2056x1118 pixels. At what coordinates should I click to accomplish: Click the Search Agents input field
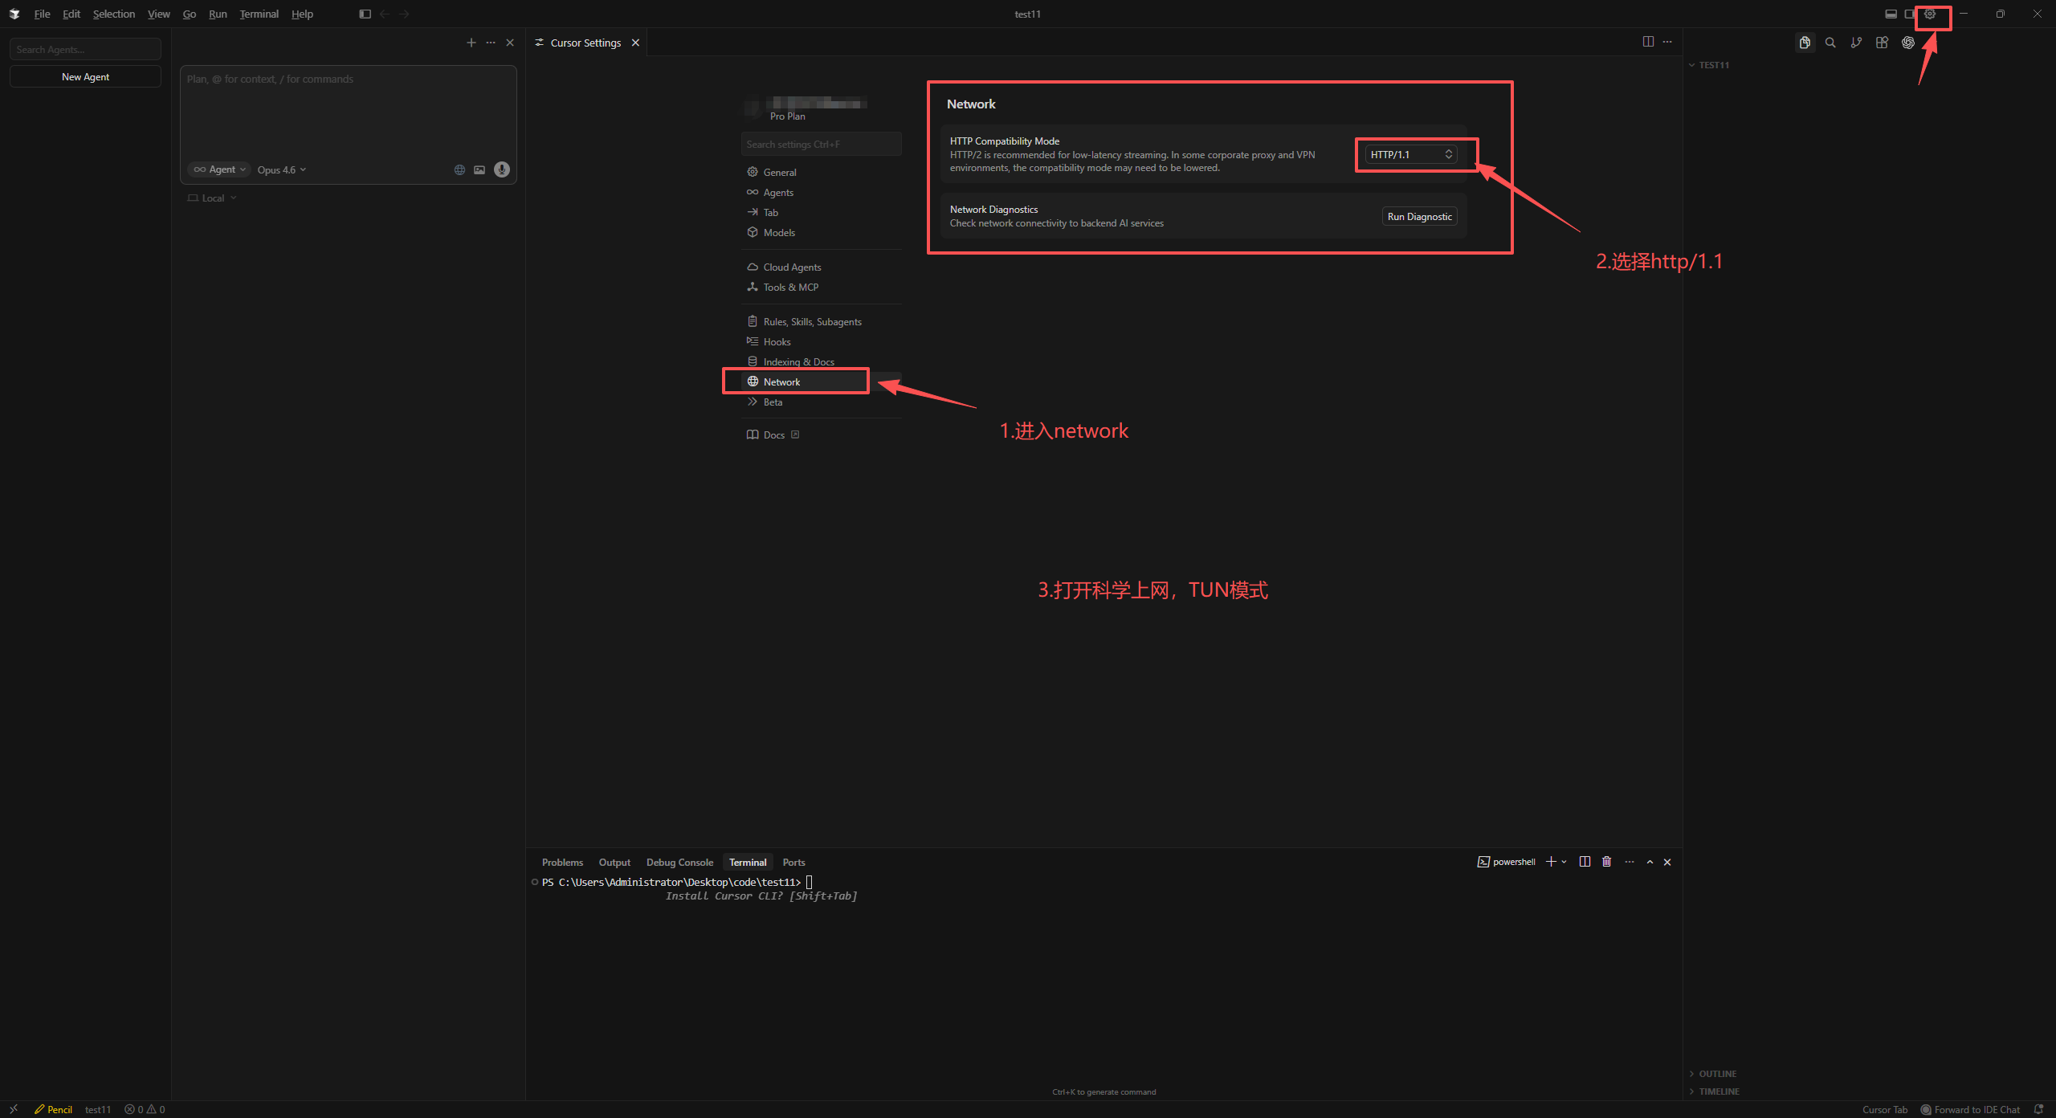point(85,50)
